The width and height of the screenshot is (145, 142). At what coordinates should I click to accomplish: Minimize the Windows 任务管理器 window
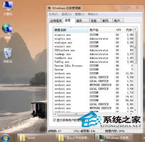coord(122,7)
